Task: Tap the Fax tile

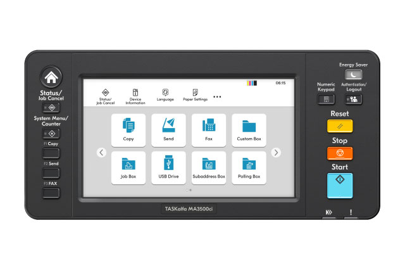Action: pyautogui.click(x=209, y=130)
